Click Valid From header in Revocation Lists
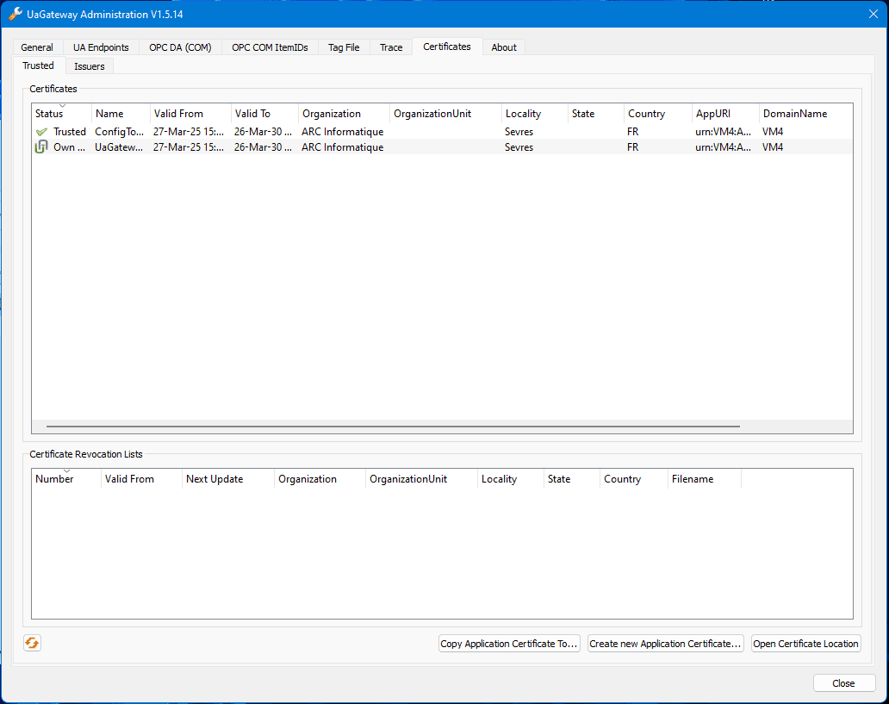This screenshot has width=889, height=704. click(x=142, y=479)
